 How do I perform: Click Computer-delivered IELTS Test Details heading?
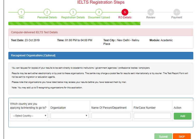tap(34, 32)
